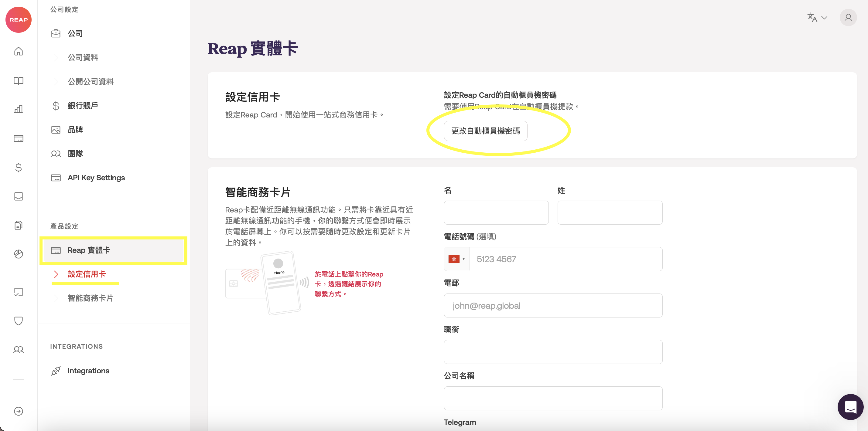This screenshot has width=868, height=431.
Task: Open the language selector dropdown
Action: (817, 18)
